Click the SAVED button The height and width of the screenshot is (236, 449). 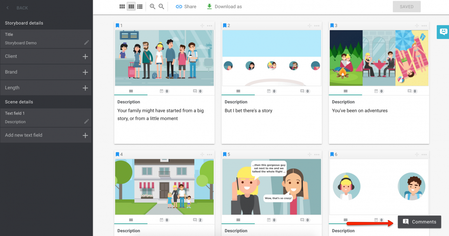[x=407, y=7]
